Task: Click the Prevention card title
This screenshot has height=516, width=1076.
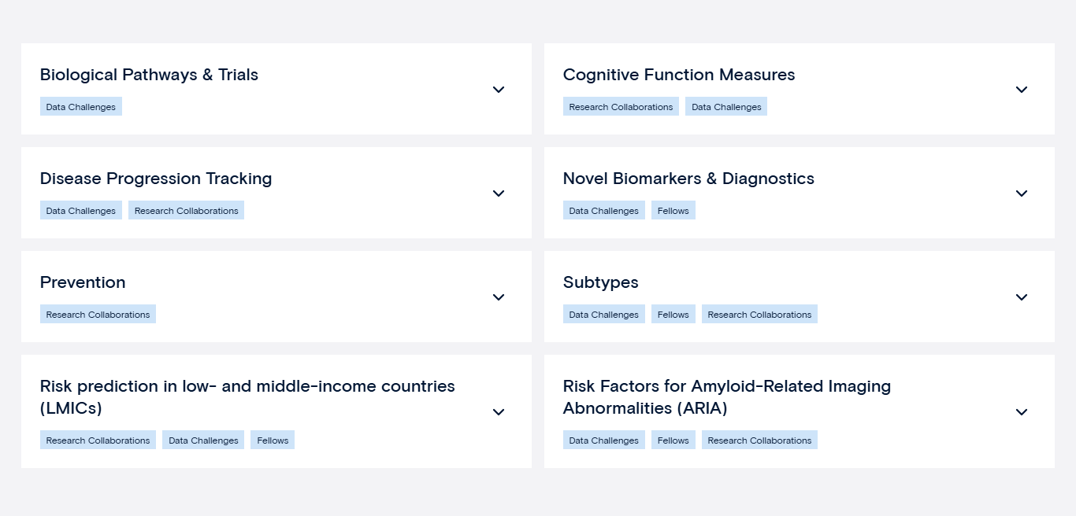Action: 83,282
